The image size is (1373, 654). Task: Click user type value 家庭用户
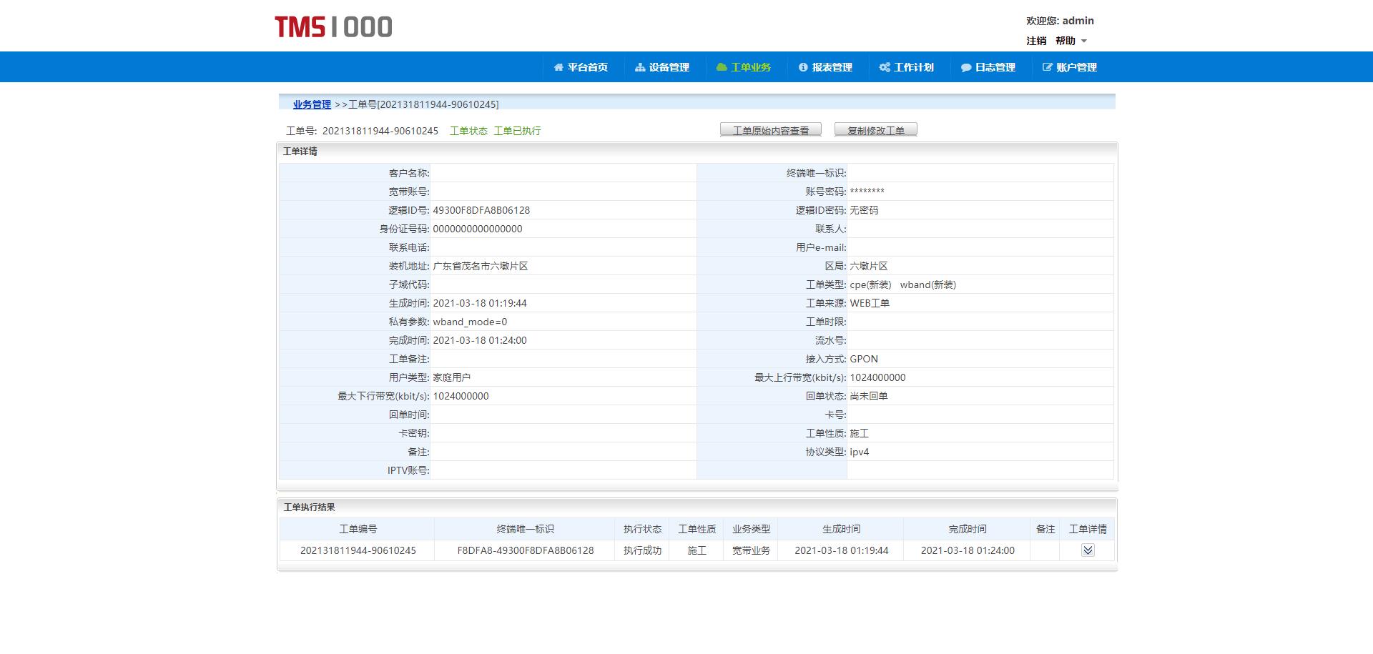point(452,377)
